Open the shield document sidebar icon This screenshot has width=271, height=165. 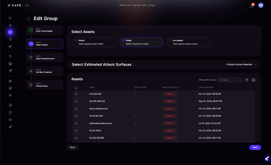tap(10, 81)
